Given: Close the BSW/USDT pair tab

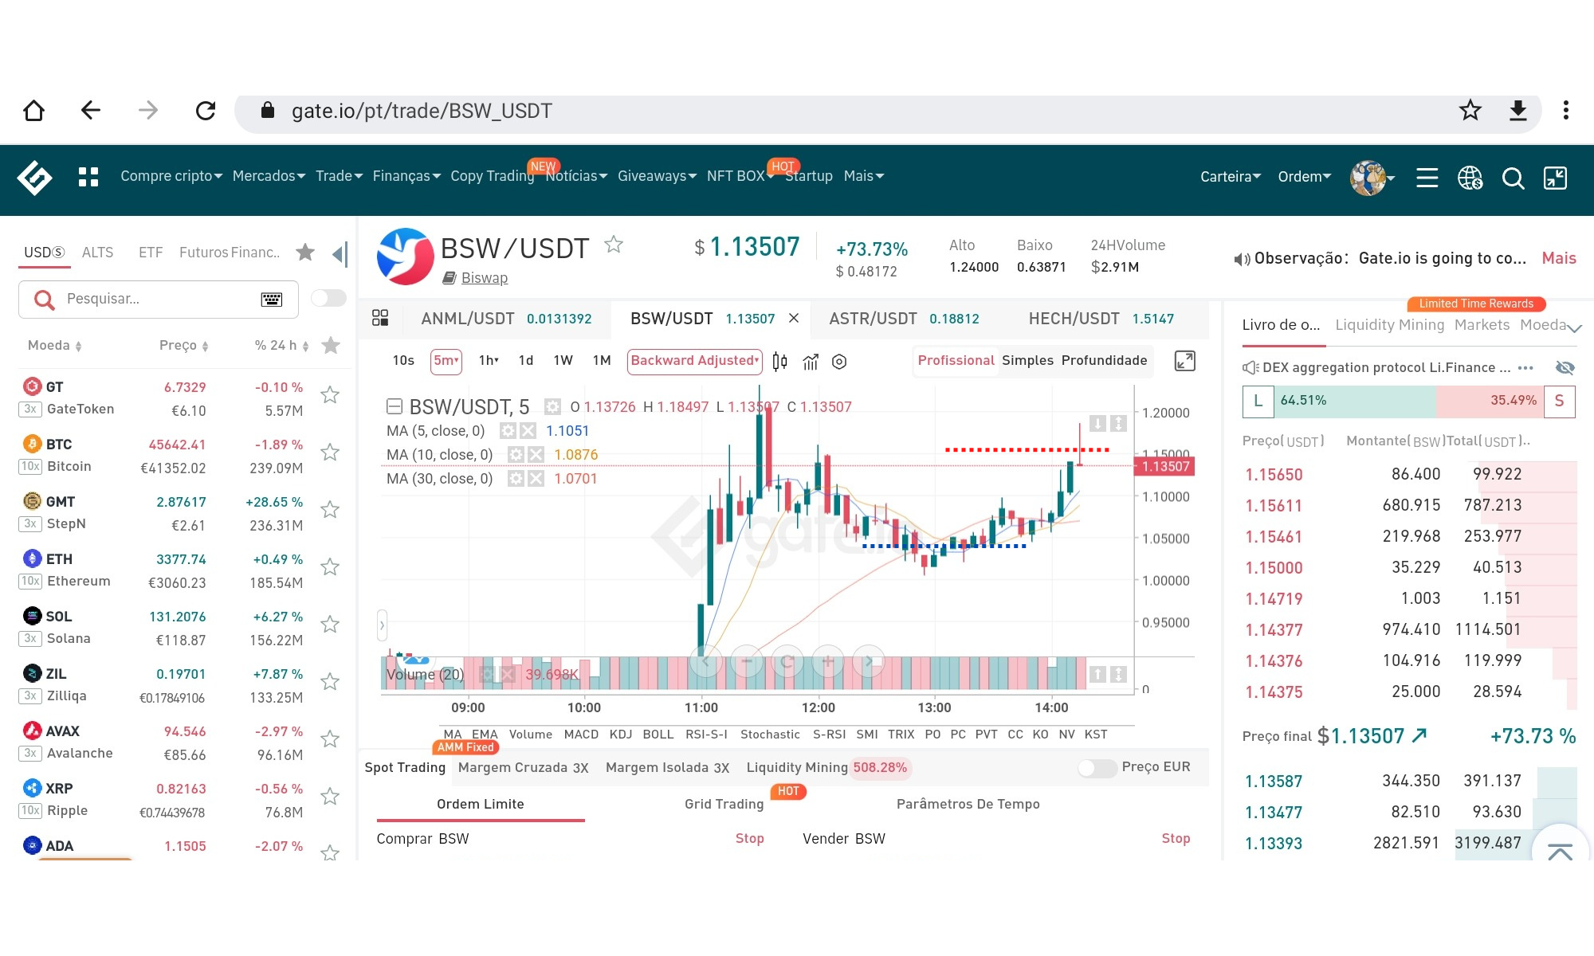Looking at the screenshot, I should [x=794, y=319].
